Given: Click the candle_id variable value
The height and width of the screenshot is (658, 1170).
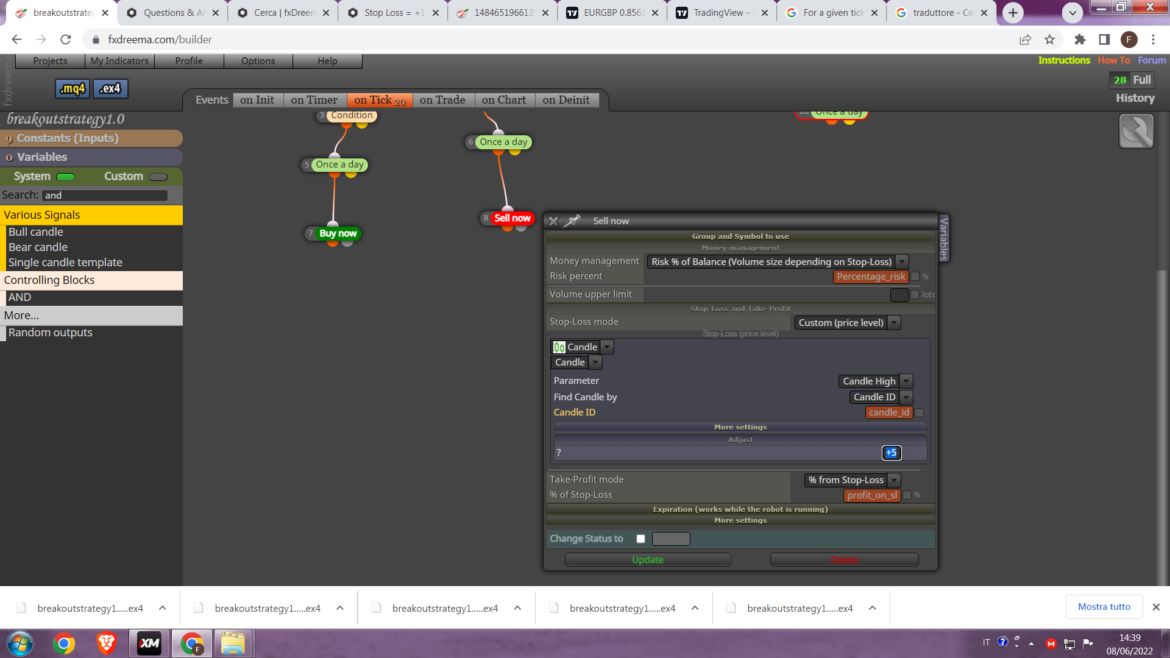Looking at the screenshot, I should click(889, 413).
